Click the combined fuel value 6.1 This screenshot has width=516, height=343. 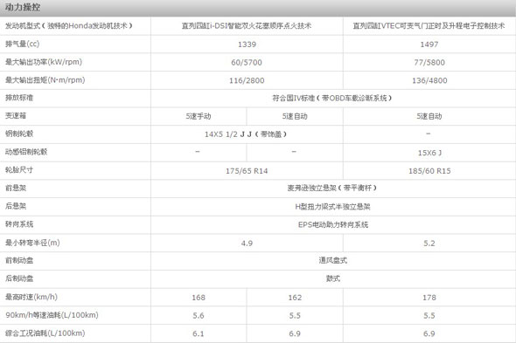tap(199, 333)
